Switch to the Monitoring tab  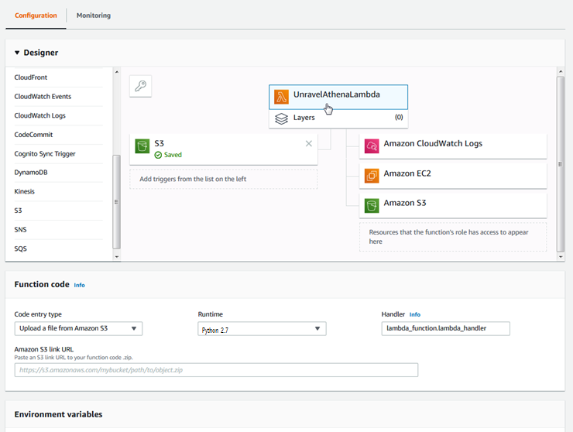(94, 15)
